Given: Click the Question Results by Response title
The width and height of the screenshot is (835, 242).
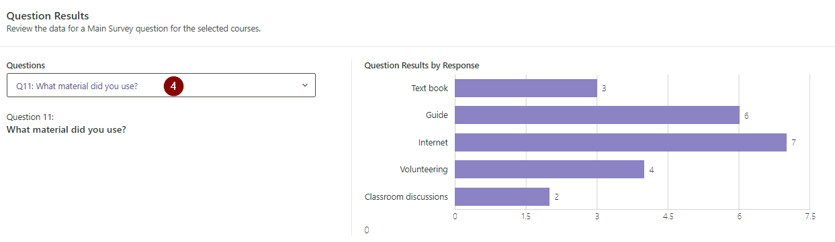Looking at the screenshot, I should (422, 66).
